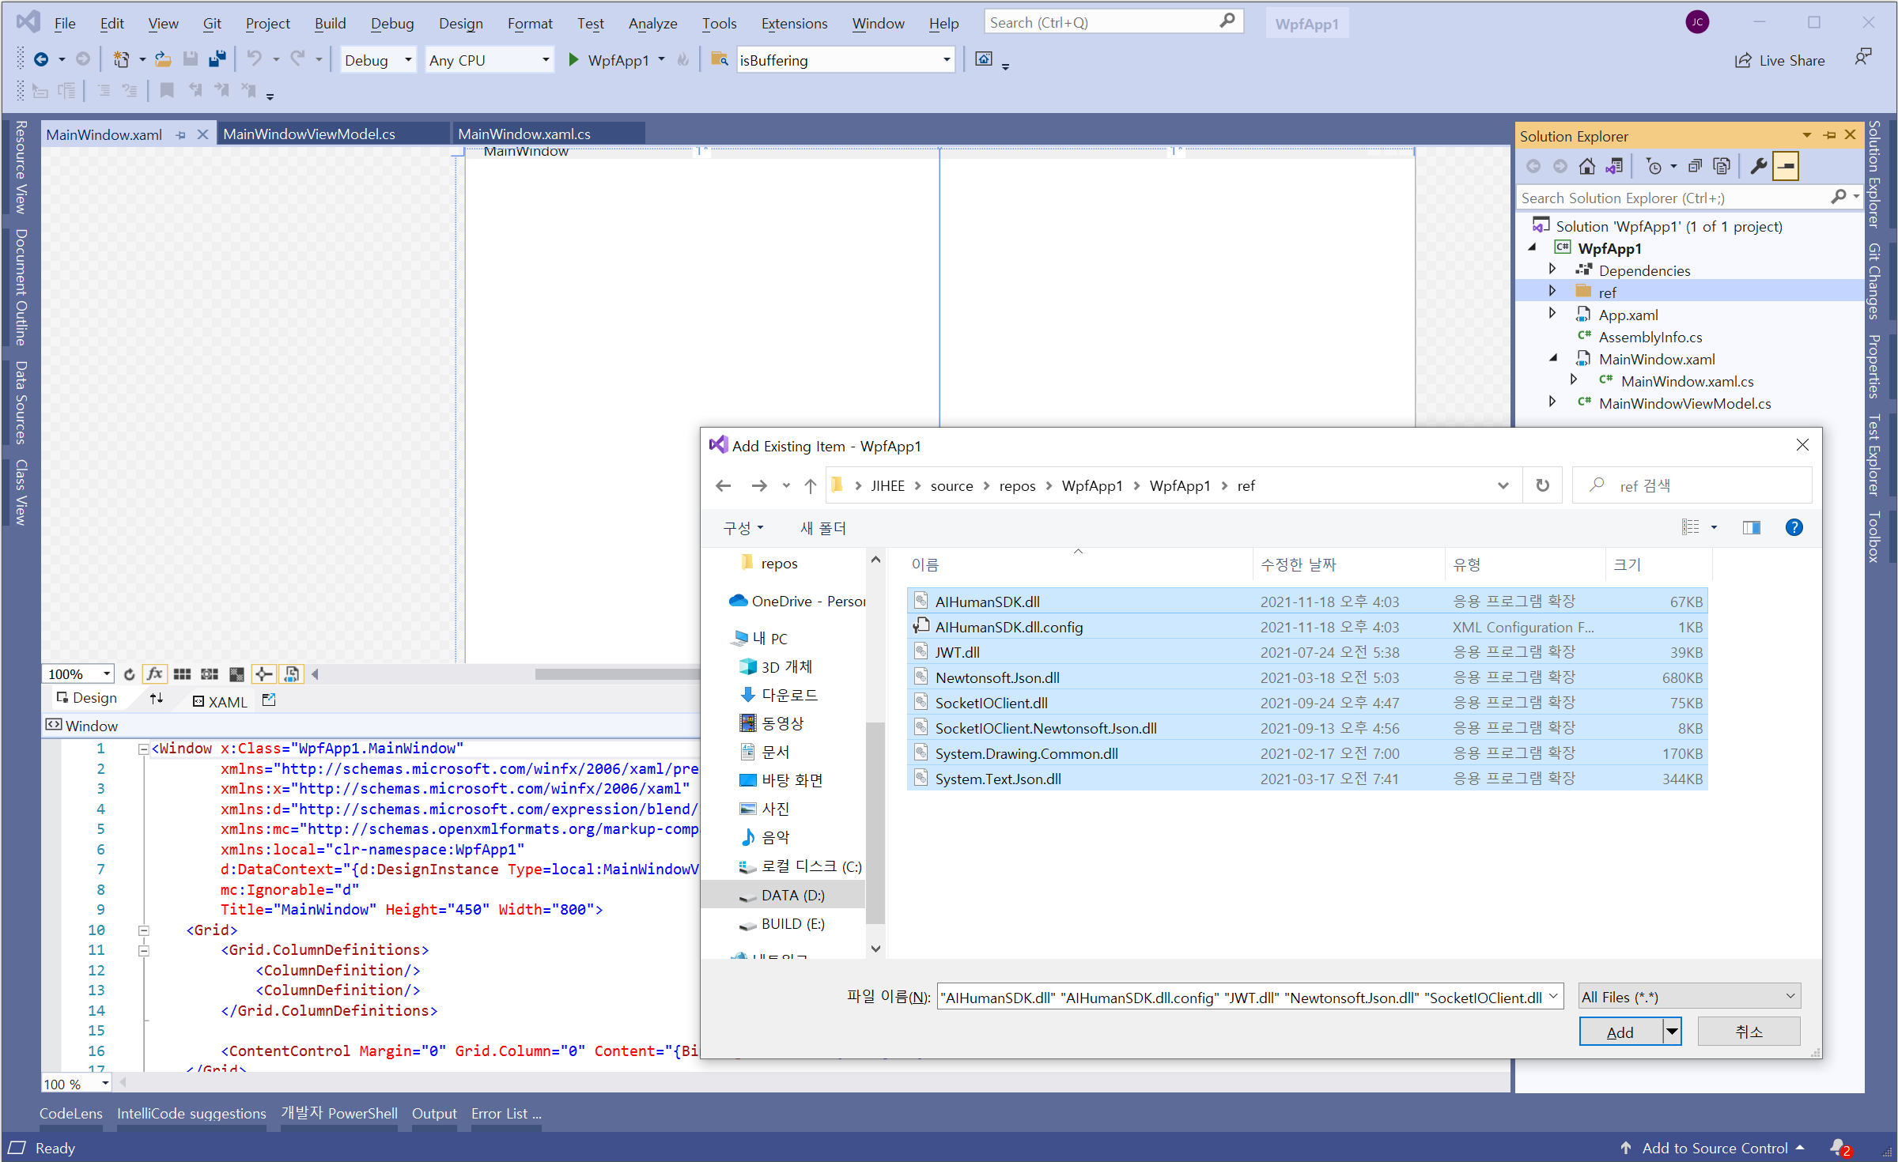Open the Debug configuration dropdown
This screenshot has width=1898, height=1162.
408,60
